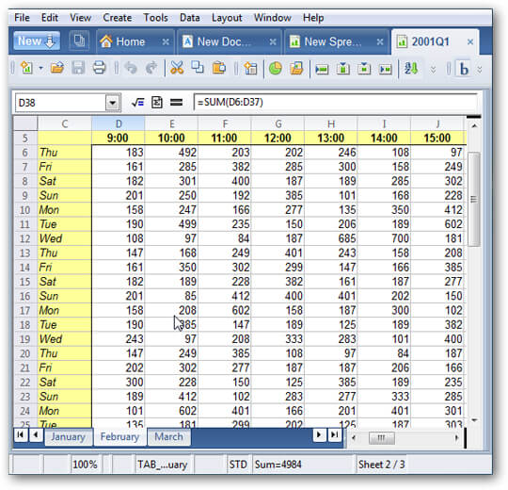508x490 pixels.
Task: Click the Paste clipboard icon
Action: tap(219, 68)
